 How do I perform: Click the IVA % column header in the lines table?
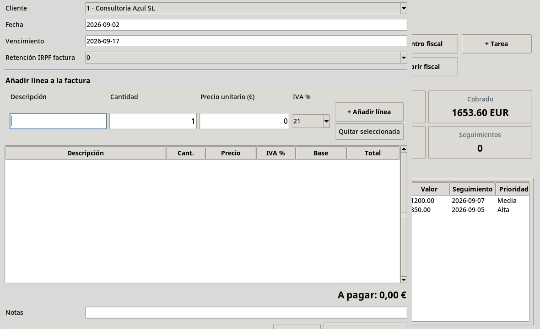[x=275, y=153]
